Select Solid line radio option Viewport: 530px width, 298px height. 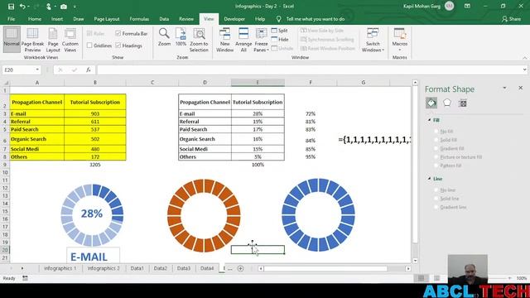[x=436, y=199]
